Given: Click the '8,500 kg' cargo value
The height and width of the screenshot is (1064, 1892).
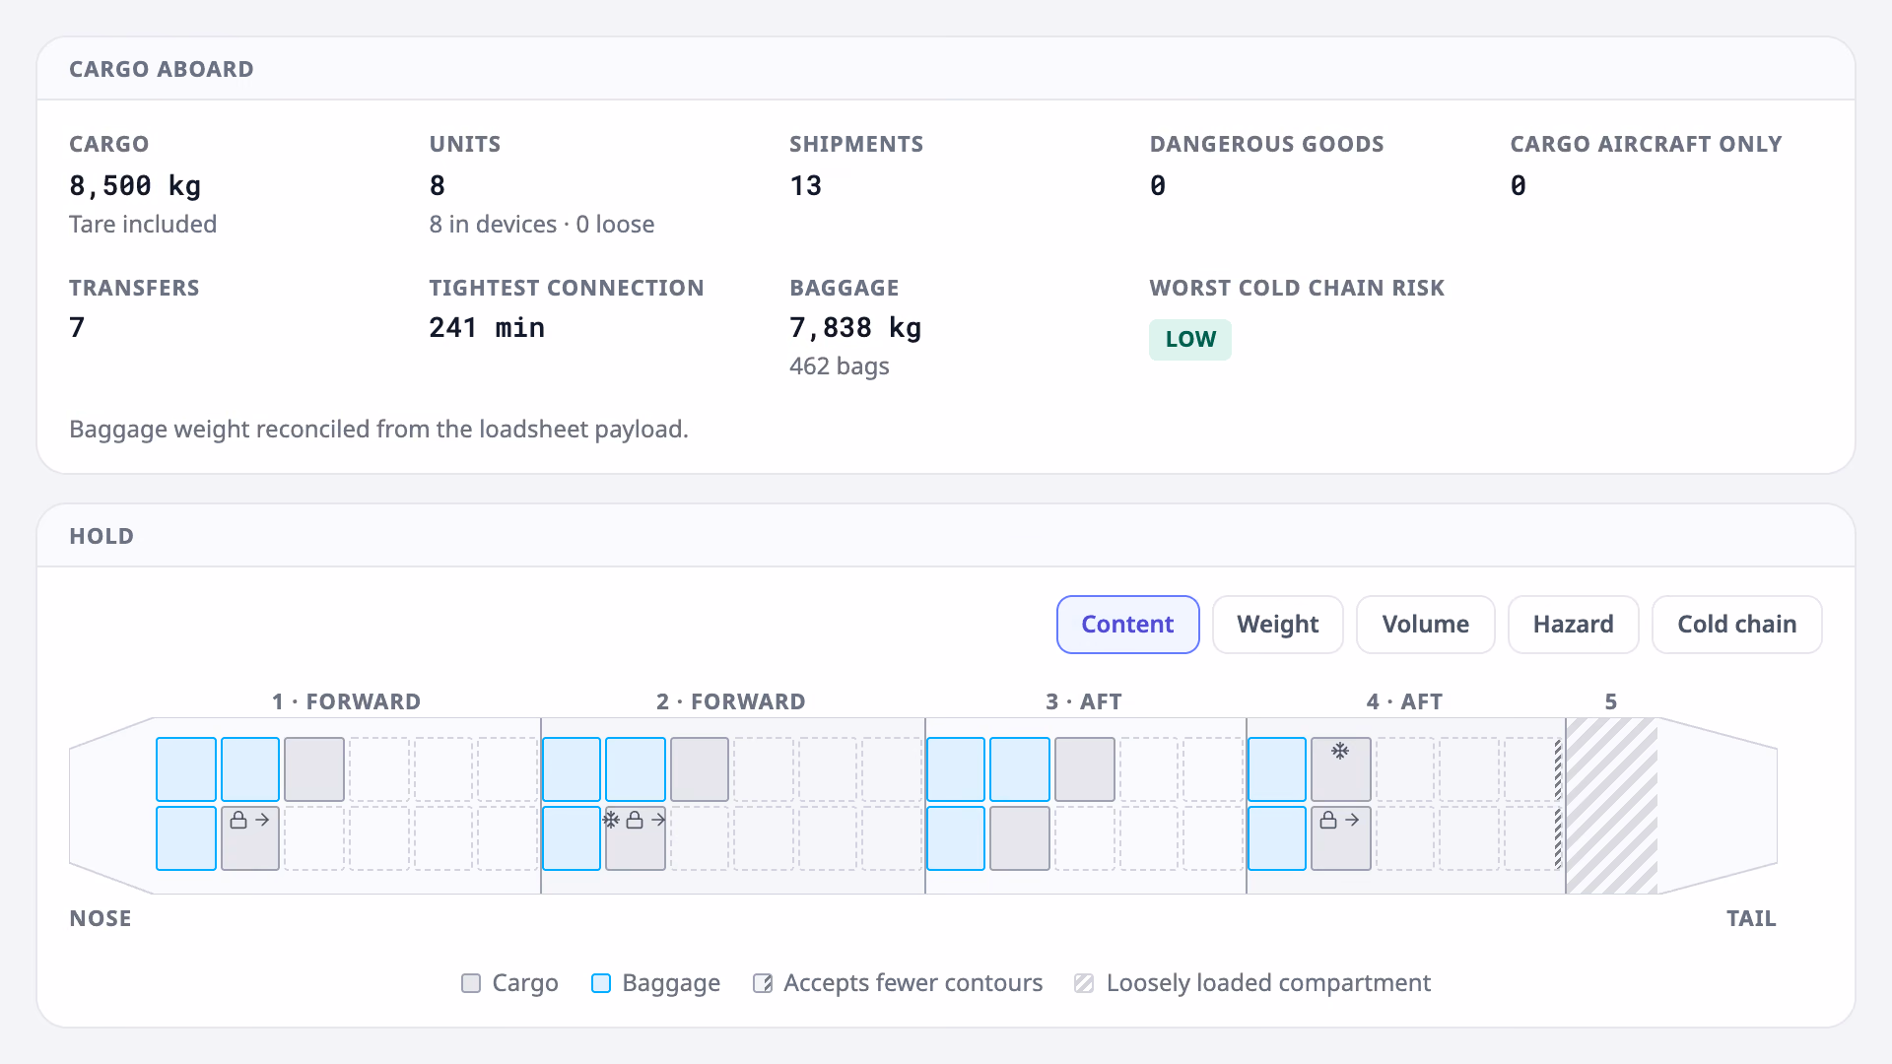Looking at the screenshot, I should [x=135, y=185].
